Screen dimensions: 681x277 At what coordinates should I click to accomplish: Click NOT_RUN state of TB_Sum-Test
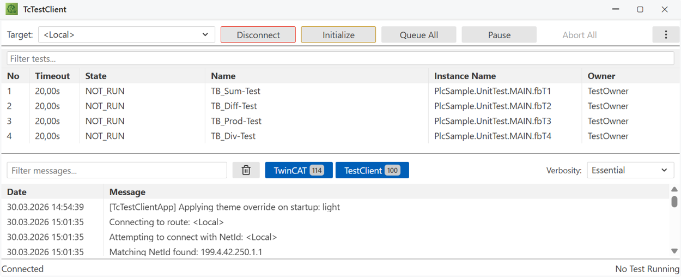click(105, 91)
